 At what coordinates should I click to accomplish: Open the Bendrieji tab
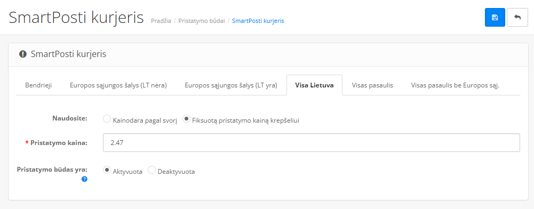click(38, 85)
